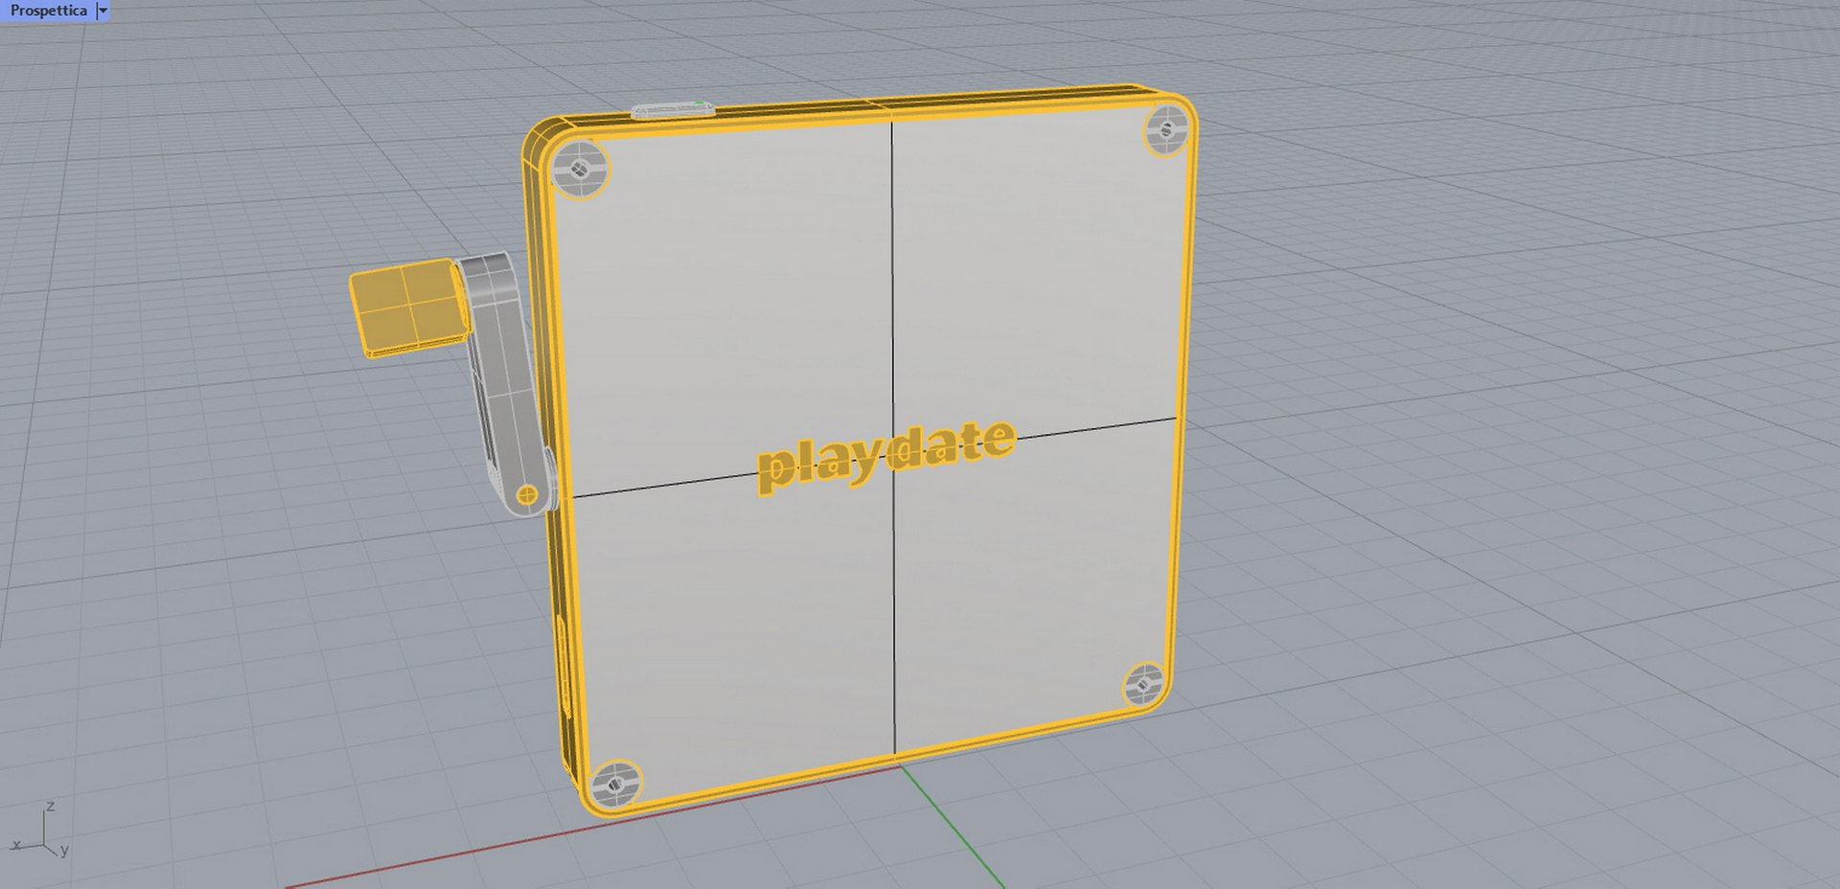Select the small button on top edge
Image resolution: width=1840 pixels, height=889 pixels.
[x=673, y=109]
